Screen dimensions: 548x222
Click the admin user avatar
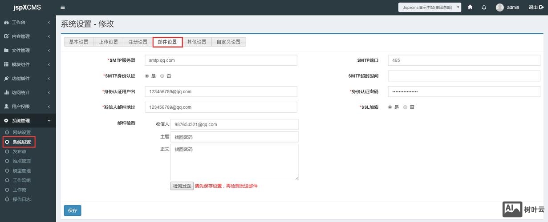[x=499, y=8]
